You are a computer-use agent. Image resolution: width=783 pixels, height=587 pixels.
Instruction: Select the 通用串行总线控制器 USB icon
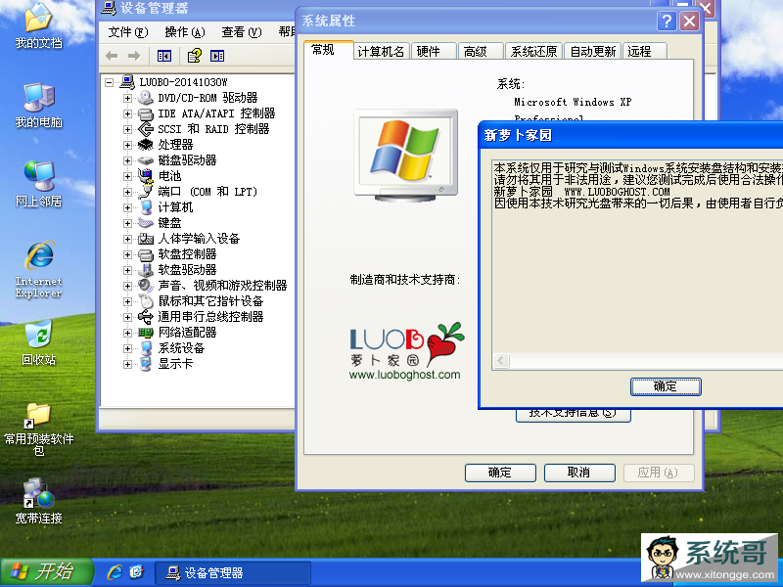(145, 316)
